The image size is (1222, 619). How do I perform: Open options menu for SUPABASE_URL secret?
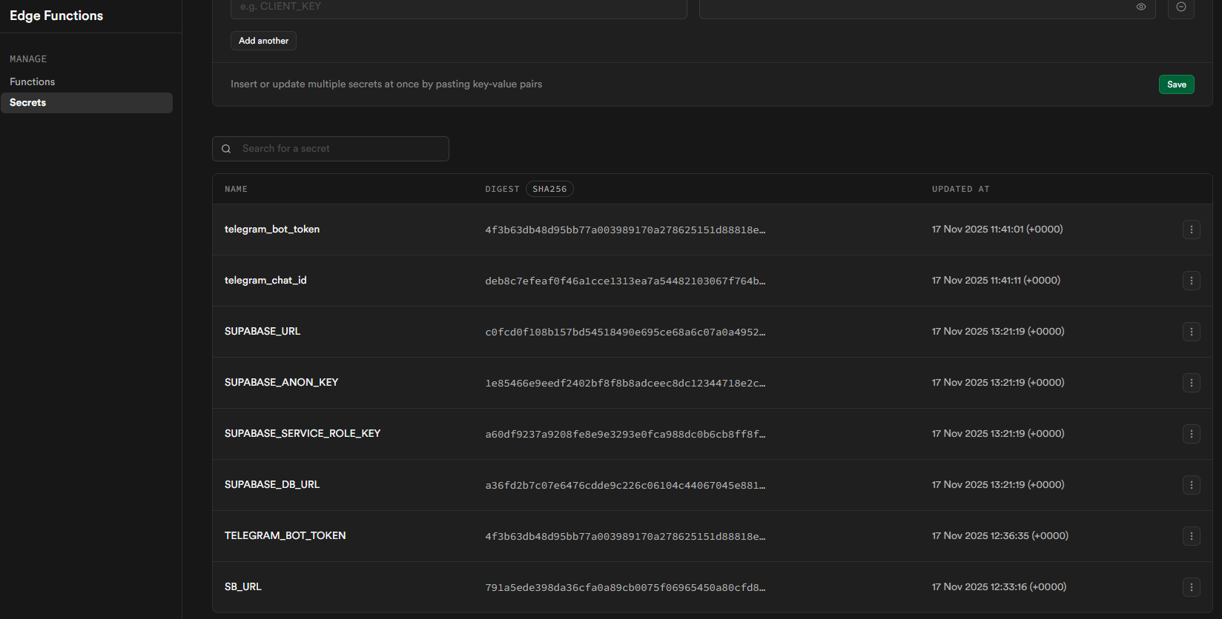click(x=1192, y=332)
